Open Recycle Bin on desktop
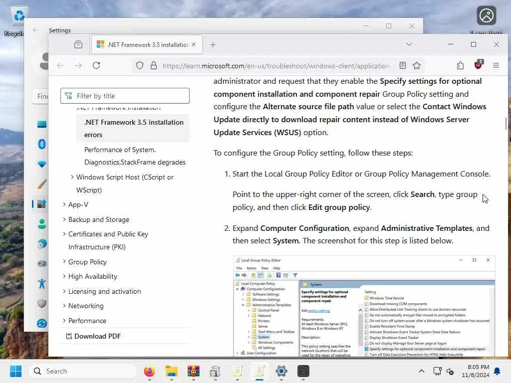This screenshot has height=383, width=511. point(16,21)
